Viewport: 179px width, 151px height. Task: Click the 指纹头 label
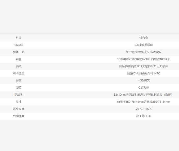coord(19,95)
